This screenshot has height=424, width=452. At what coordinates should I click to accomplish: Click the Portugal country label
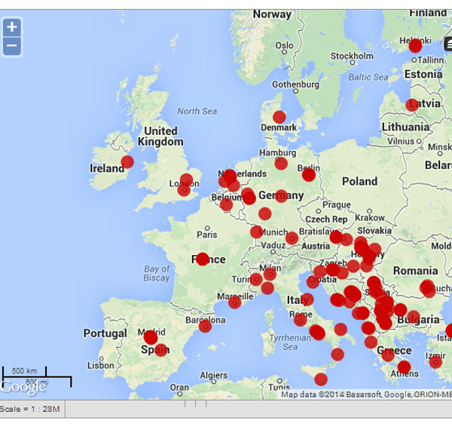pos(105,333)
